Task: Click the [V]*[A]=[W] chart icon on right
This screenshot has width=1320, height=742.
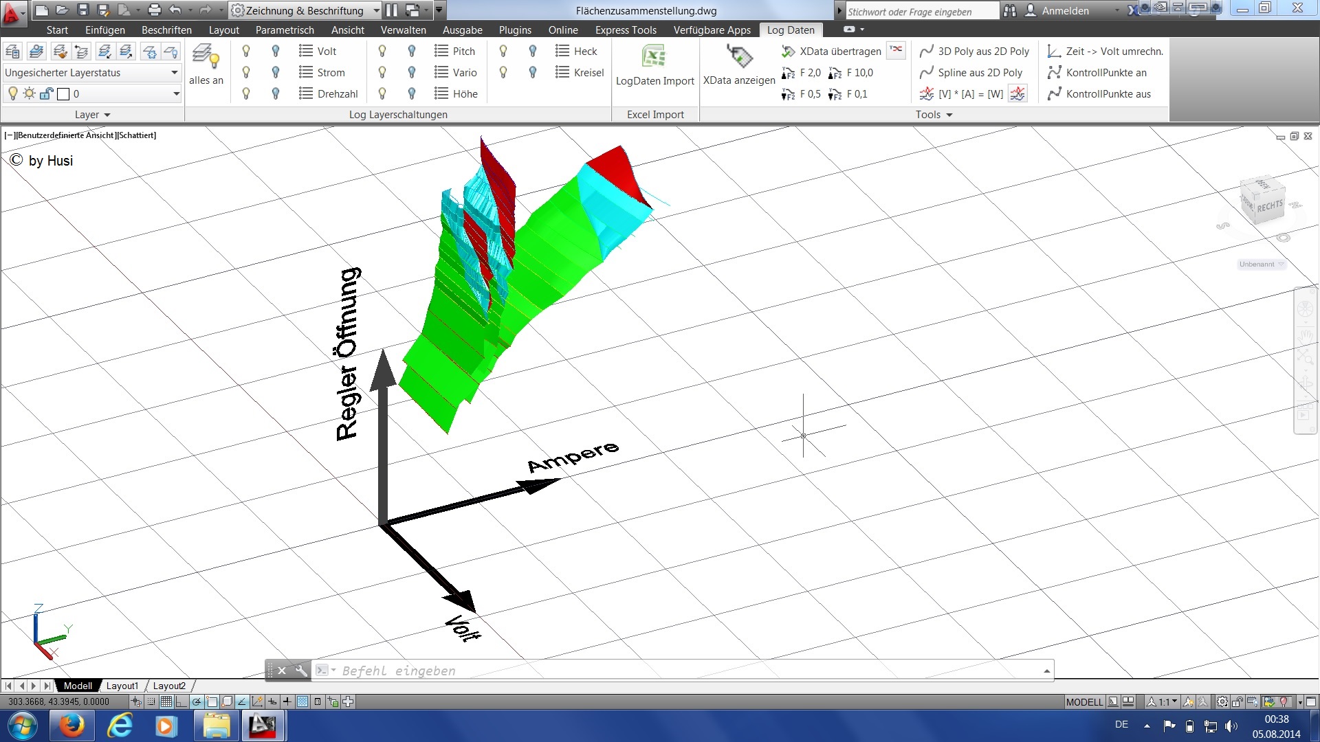Action: point(1017,94)
